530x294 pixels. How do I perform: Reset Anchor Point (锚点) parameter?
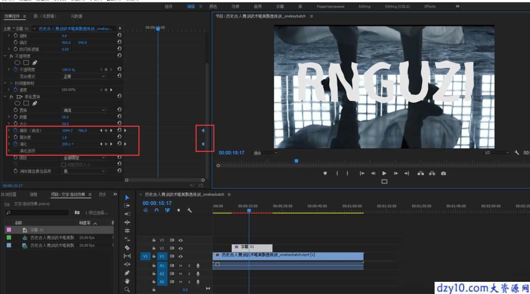click(119, 42)
